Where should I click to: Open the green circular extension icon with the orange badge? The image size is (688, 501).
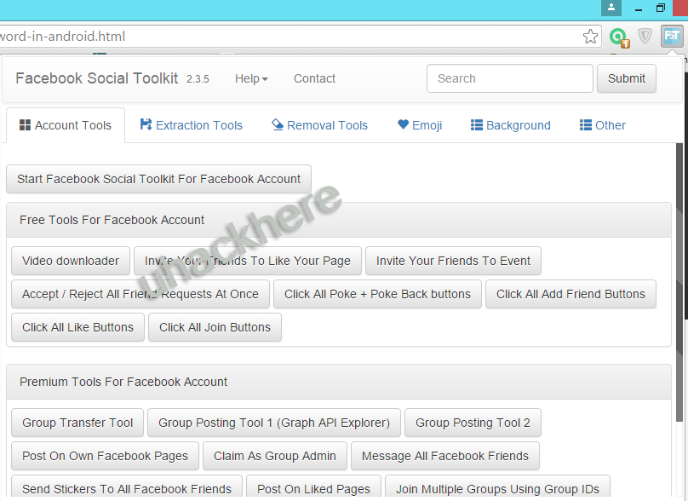click(619, 37)
